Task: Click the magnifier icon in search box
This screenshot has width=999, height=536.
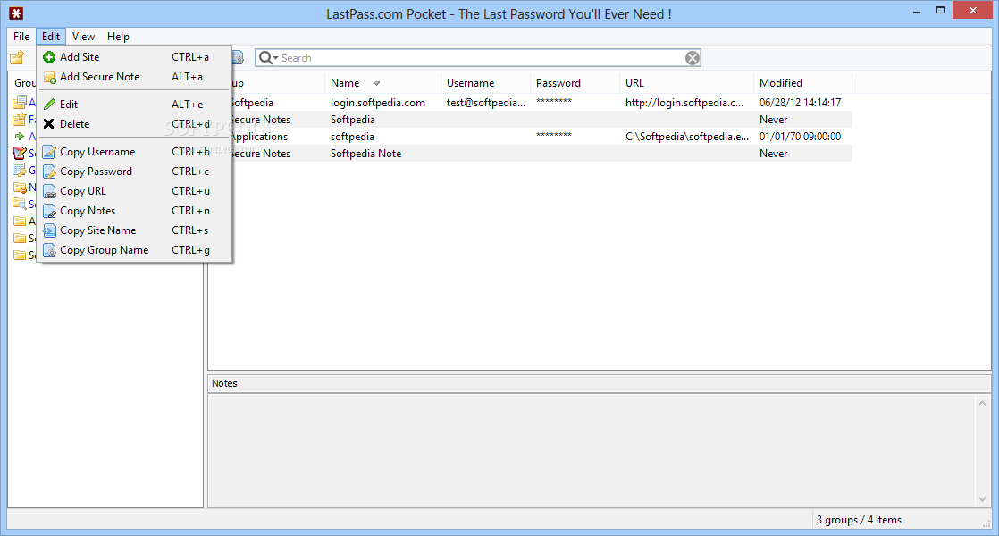Action: tap(265, 58)
